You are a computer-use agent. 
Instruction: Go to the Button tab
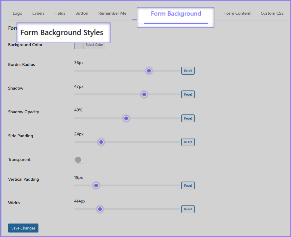pyautogui.click(x=82, y=13)
